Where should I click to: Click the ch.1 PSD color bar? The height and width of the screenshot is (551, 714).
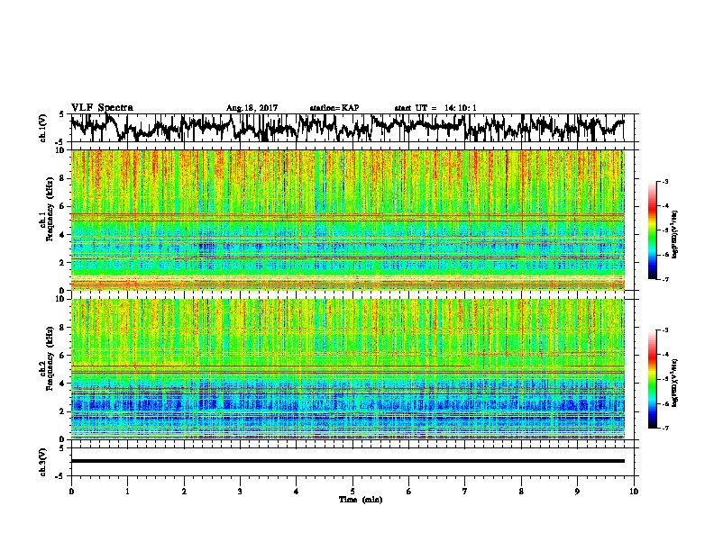pyautogui.click(x=653, y=230)
